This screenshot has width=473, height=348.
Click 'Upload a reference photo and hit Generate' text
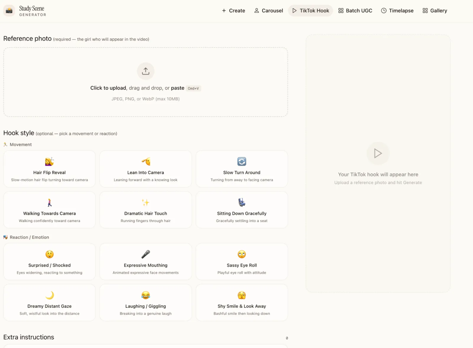click(378, 183)
